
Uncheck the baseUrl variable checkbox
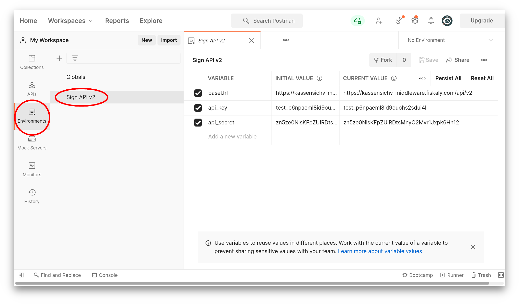(198, 93)
